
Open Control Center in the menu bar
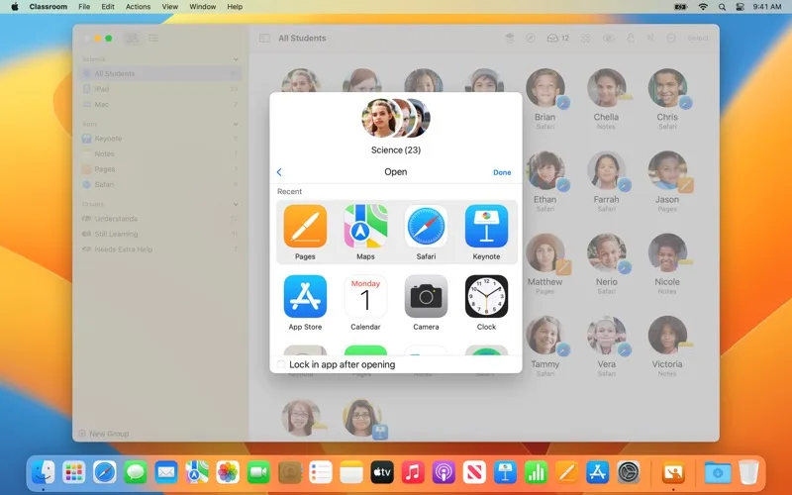[740, 7]
